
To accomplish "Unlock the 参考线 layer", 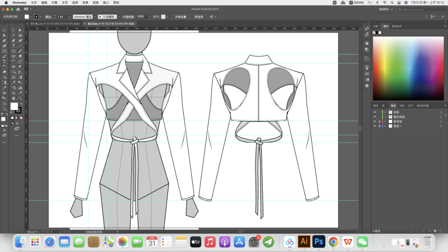I will (379, 121).
